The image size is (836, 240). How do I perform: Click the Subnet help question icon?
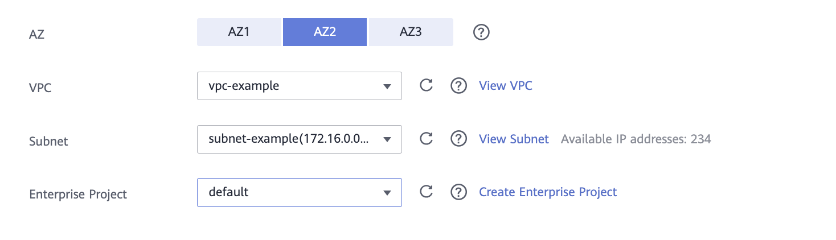458,139
